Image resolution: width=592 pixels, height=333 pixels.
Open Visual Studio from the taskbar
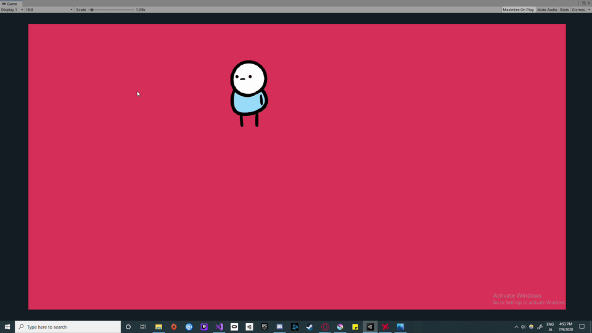point(219,327)
